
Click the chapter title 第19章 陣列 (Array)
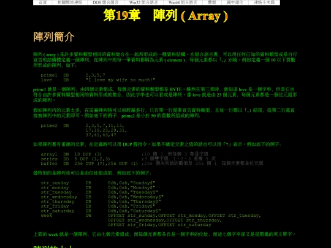165,15
